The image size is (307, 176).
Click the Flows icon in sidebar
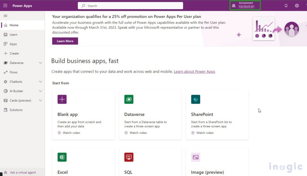coord(6,72)
